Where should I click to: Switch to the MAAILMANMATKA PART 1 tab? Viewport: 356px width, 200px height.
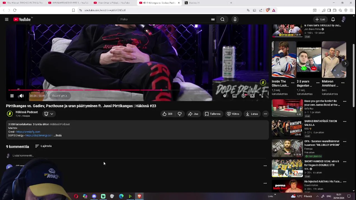click(68, 3)
